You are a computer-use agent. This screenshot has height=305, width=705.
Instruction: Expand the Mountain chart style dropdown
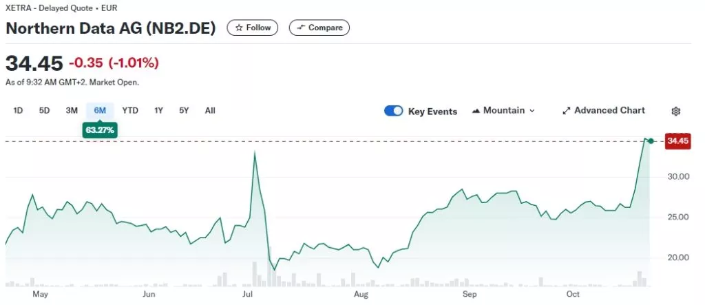click(x=503, y=111)
